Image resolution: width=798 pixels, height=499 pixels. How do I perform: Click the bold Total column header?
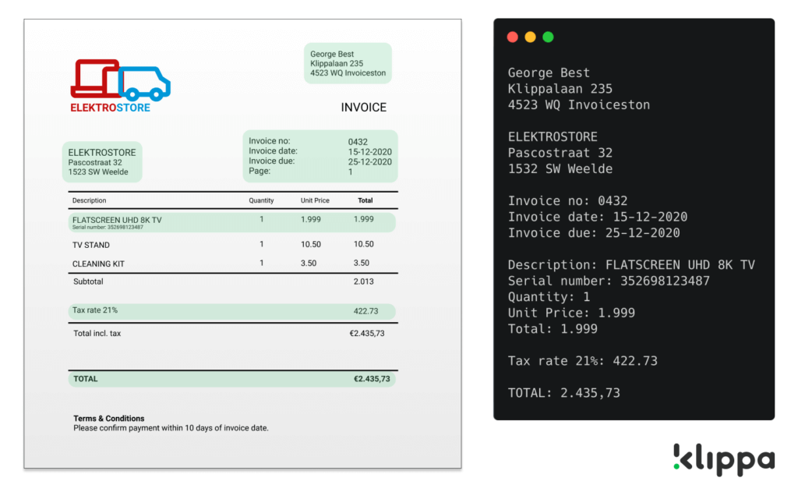click(x=365, y=200)
